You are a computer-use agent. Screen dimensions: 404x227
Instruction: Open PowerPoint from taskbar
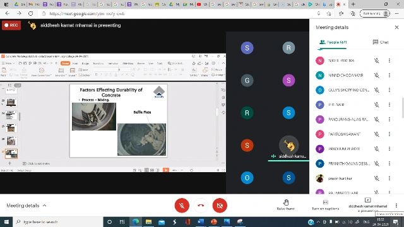point(214,221)
